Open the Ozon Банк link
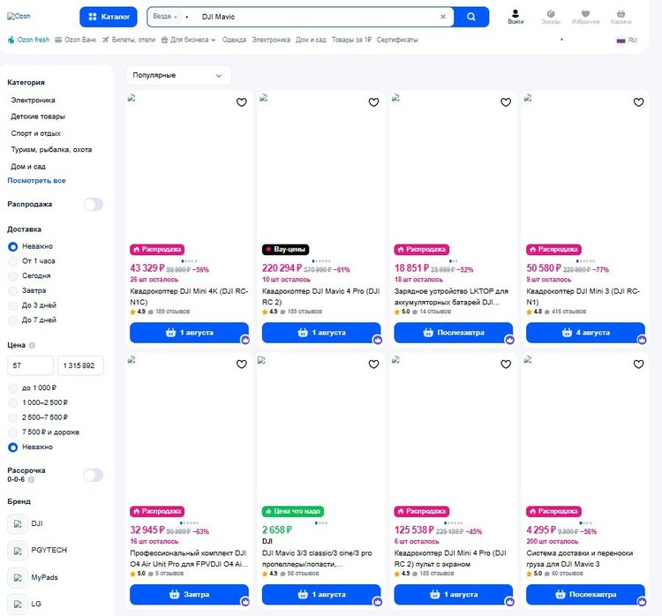This screenshot has width=662, height=616. (x=76, y=40)
